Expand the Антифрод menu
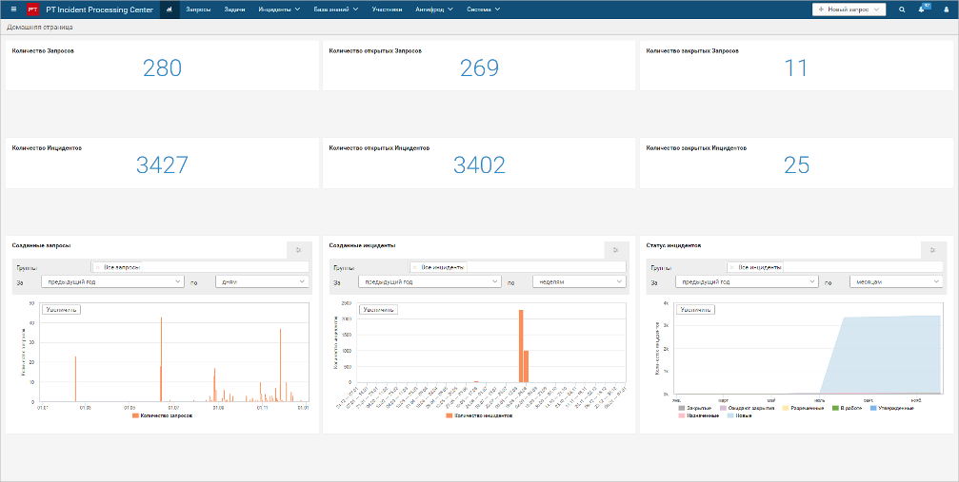The height and width of the screenshot is (482, 959). point(433,10)
